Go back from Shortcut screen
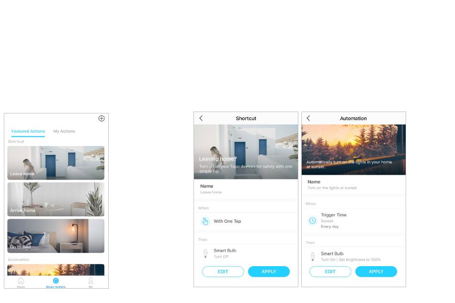This screenshot has width=455, height=303. [201, 118]
